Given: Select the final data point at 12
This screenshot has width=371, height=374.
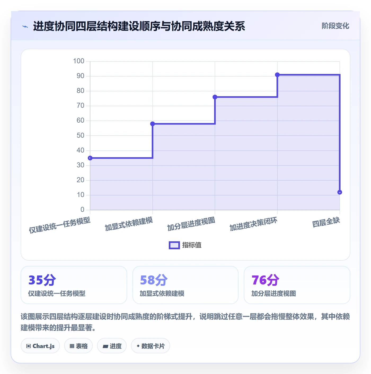Looking at the screenshot, I should tap(340, 192).
